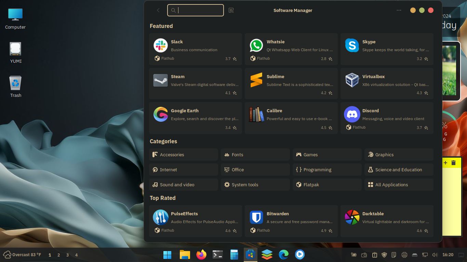Switch to workspace 3
The height and width of the screenshot is (262, 467).
[x=67, y=255]
